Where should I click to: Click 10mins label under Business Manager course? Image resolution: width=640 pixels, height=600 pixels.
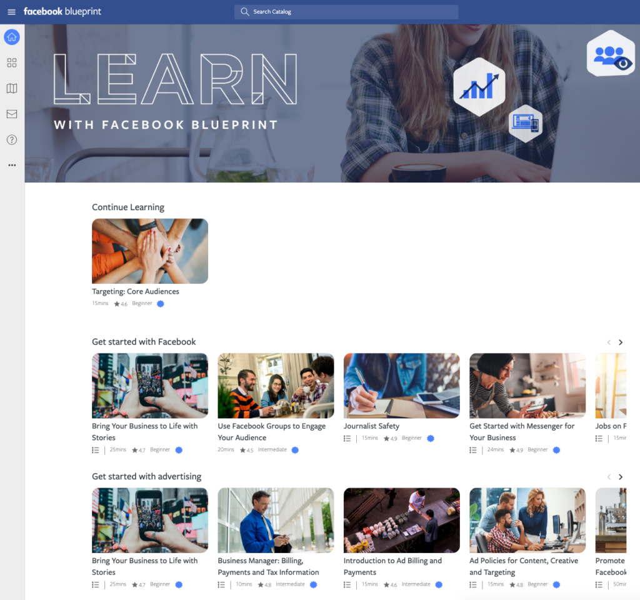tap(244, 584)
